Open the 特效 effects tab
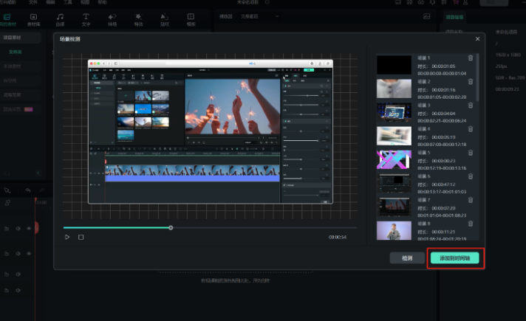This screenshot has height=321, width=526. click(x=138, y=18)
